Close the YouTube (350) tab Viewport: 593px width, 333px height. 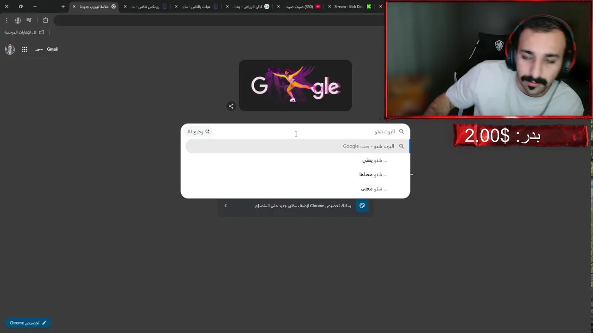click(x=278, y=6)
